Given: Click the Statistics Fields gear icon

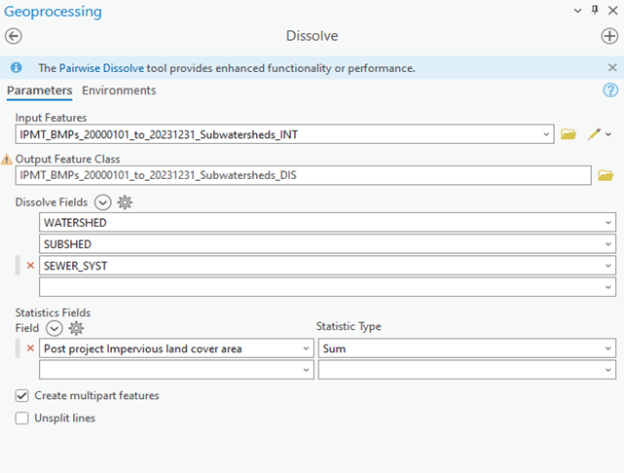Looking at the screenshot, I should click(76, 328).
